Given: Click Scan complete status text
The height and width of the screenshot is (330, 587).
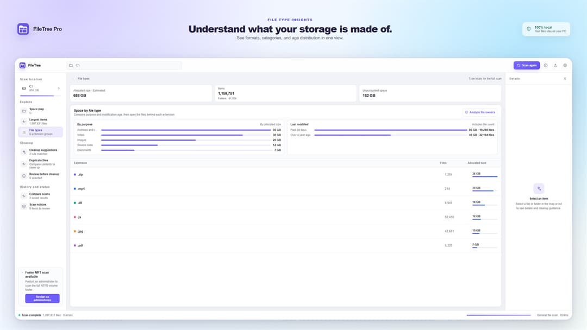Looking at the screenshot, I should pos(32,315).
